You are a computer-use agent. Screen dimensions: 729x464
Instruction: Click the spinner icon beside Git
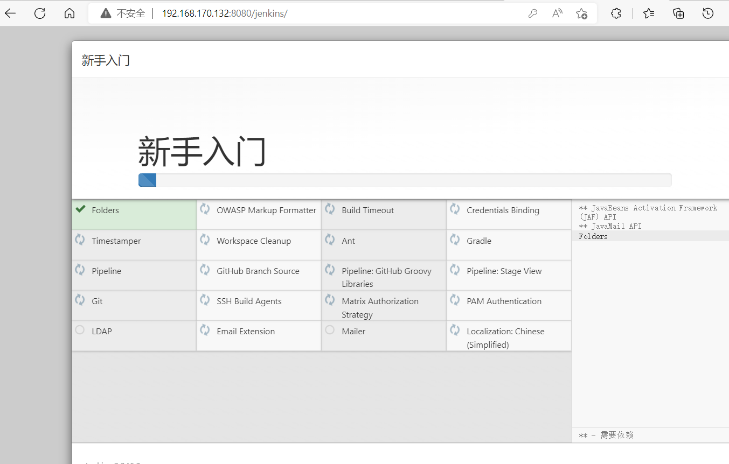click(x=80, y=300)
